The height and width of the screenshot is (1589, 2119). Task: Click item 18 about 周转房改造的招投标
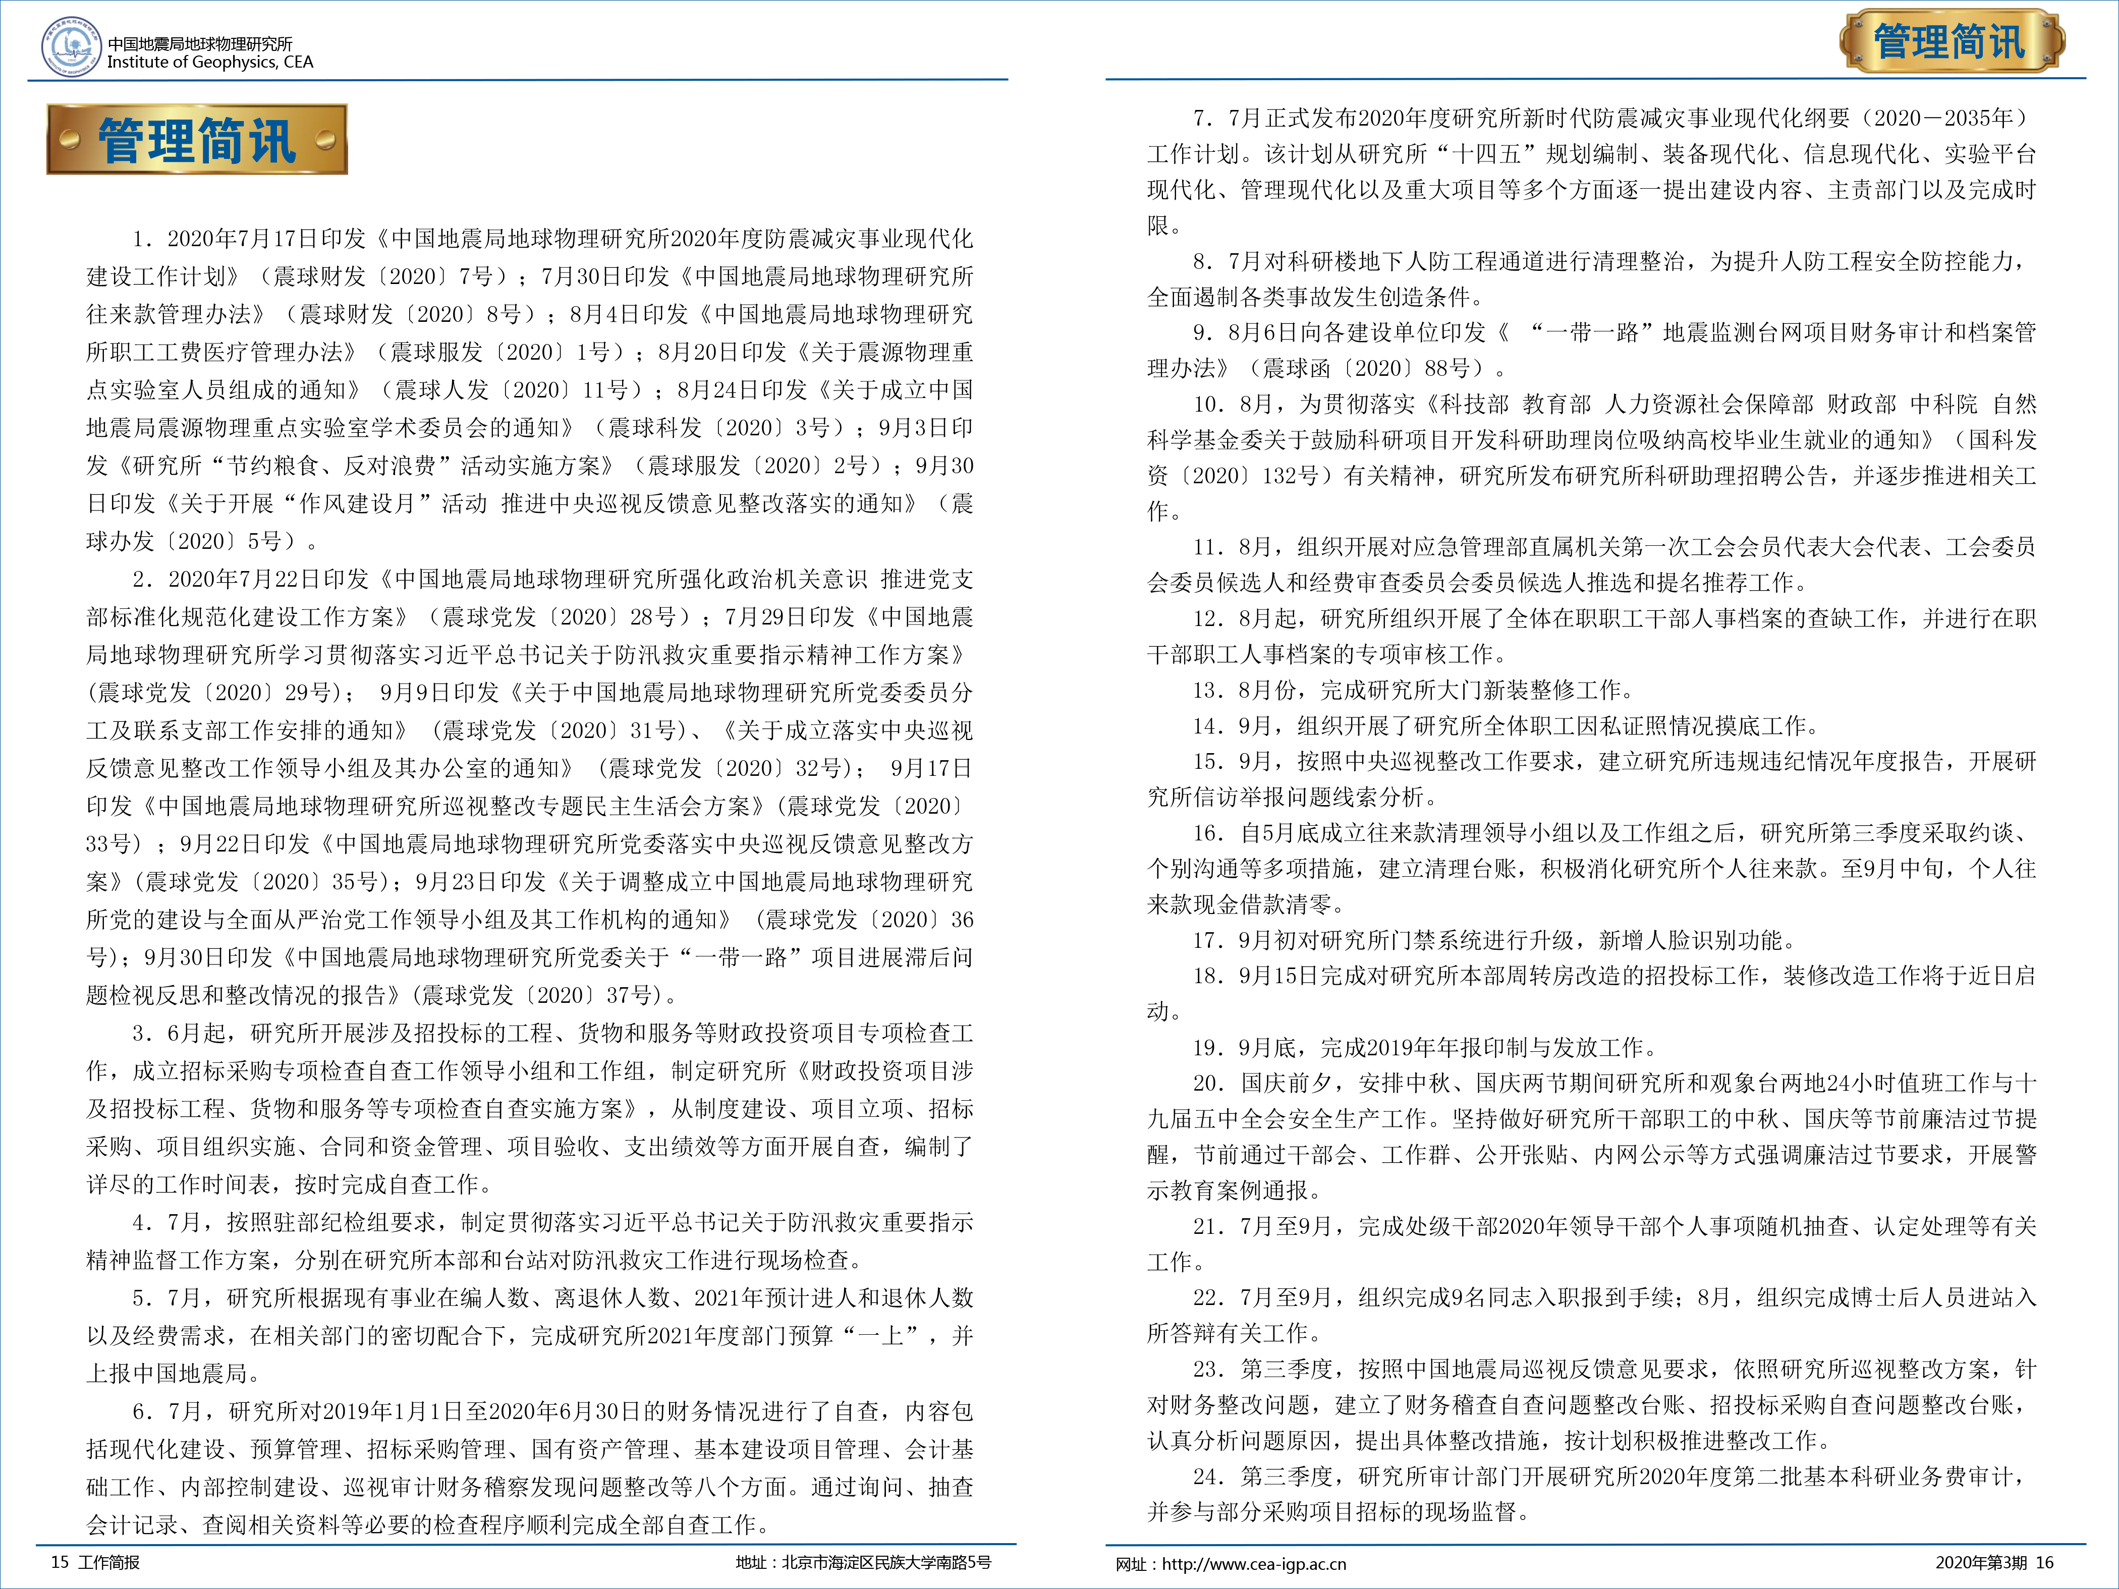1591,993
